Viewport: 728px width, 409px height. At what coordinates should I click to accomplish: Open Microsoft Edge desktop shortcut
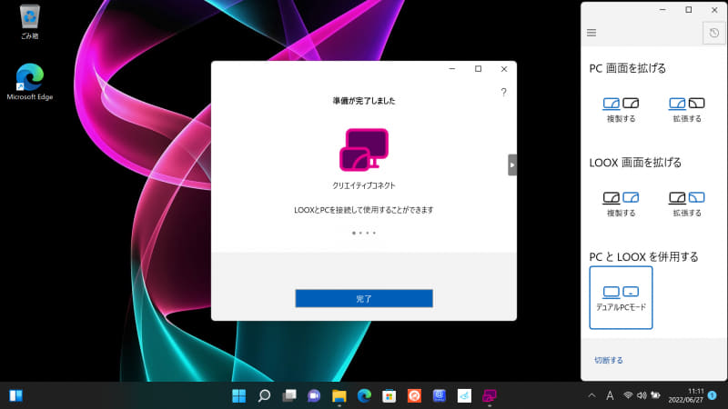pos(30,82)
